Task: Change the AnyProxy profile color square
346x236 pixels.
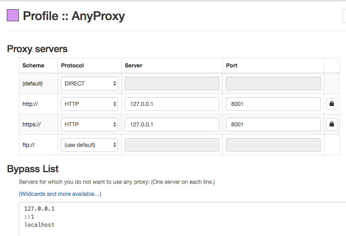Action: [12, 15]
